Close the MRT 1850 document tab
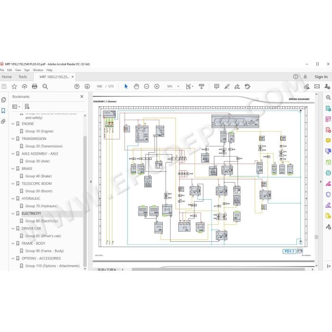332x332 pixels. (x=73, y=77)
